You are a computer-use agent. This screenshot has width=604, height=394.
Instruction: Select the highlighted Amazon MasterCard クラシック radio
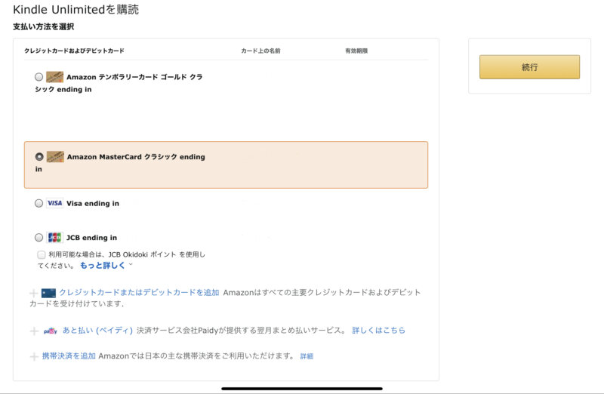(39, 157)
